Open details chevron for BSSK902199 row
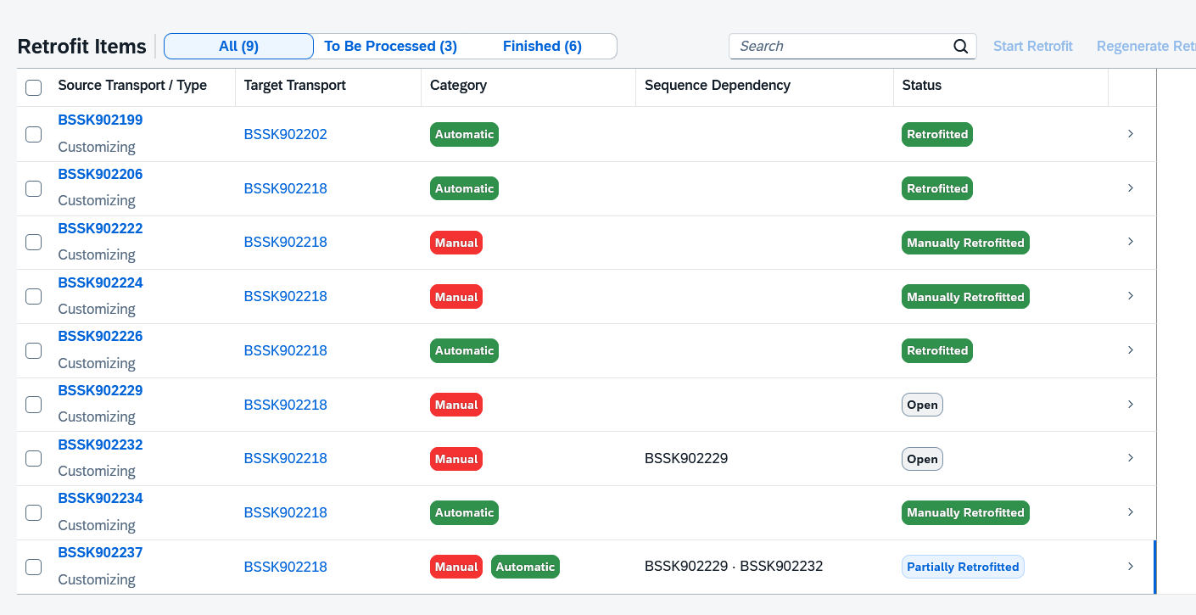 tap(1130, 134)
